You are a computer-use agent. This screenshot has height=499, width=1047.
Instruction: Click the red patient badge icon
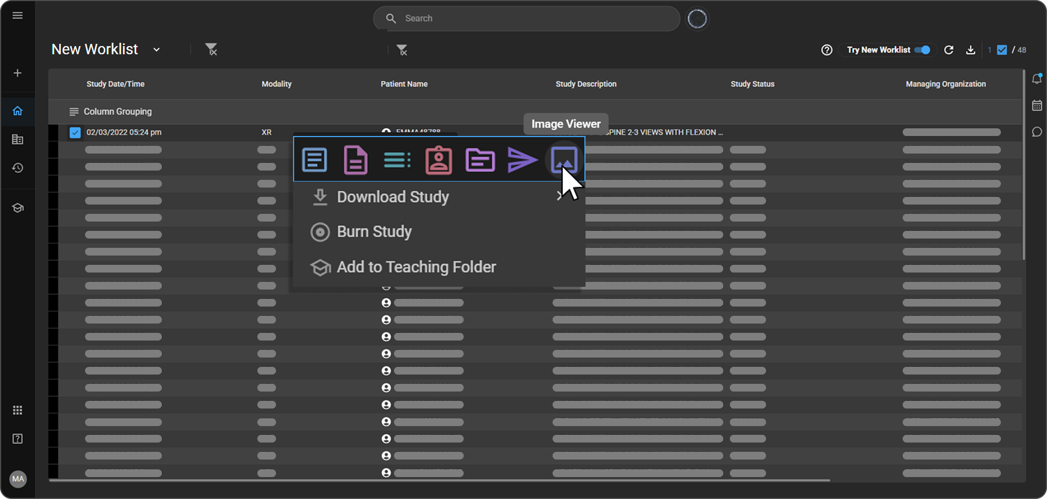(x=438, y=160)
